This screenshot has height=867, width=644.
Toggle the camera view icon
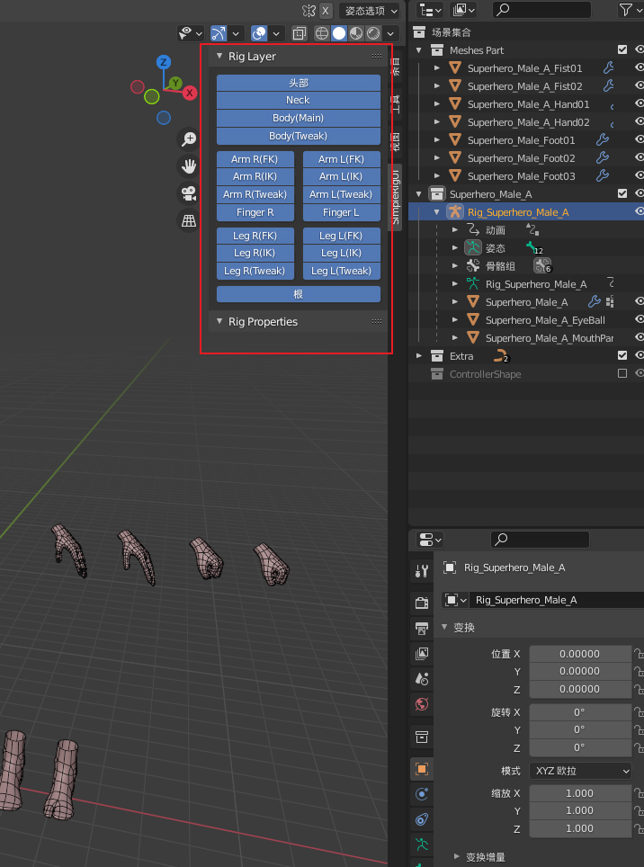coord(189,193)
